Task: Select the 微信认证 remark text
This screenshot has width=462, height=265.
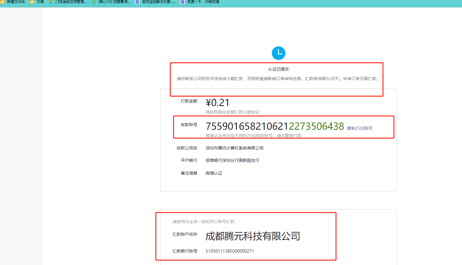Action: pyautogui.click(x=214, y=173)
